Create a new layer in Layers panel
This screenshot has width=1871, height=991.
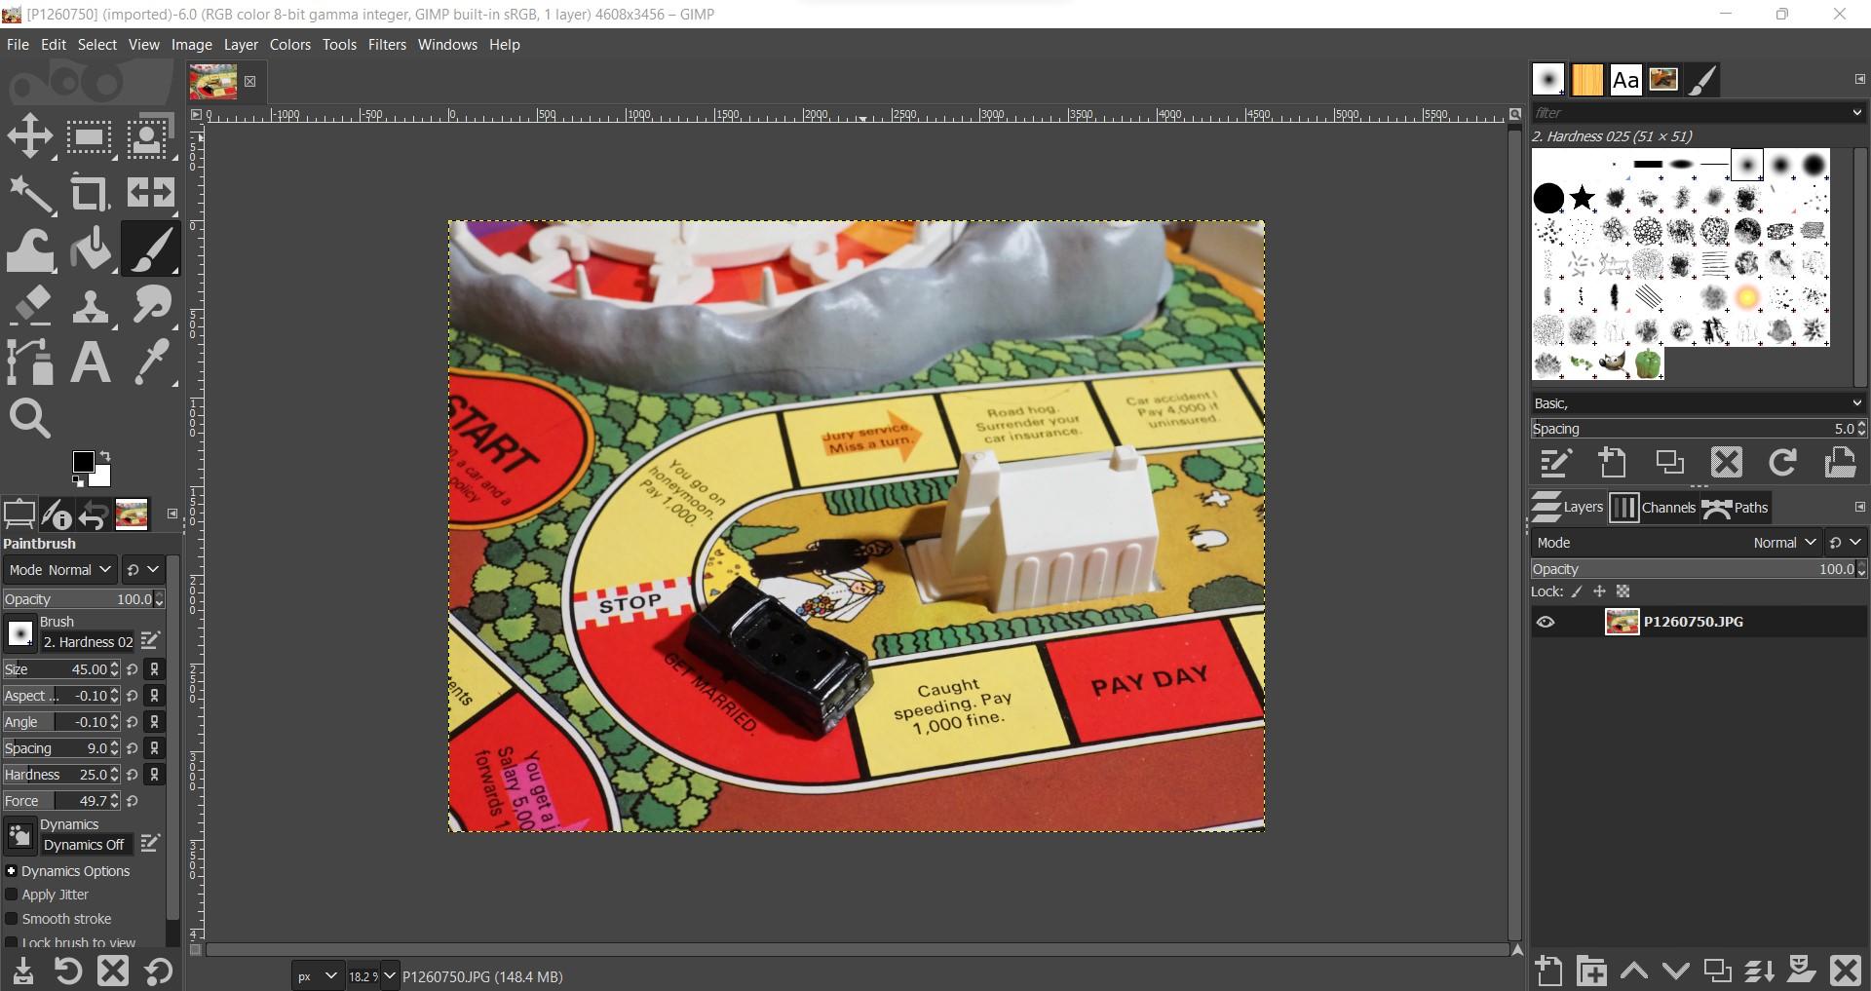point(1548,971)
